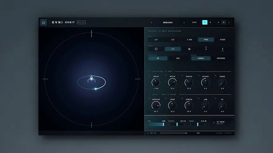Select SPEAKERS output mode
The height and width of the screenshot is (153, 273).
[221, 58]
